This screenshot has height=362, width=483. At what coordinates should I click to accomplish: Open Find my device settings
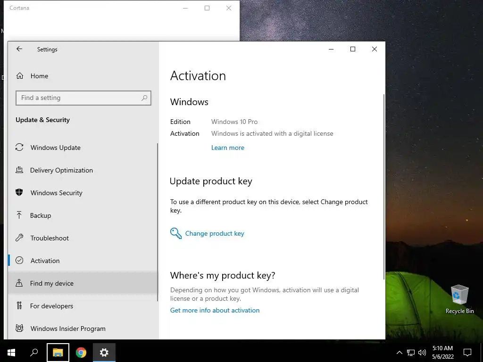coord(83,283)
